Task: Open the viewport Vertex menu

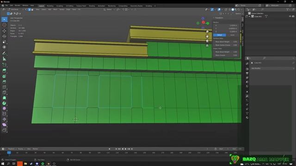Action: click(x=62, y=9)
